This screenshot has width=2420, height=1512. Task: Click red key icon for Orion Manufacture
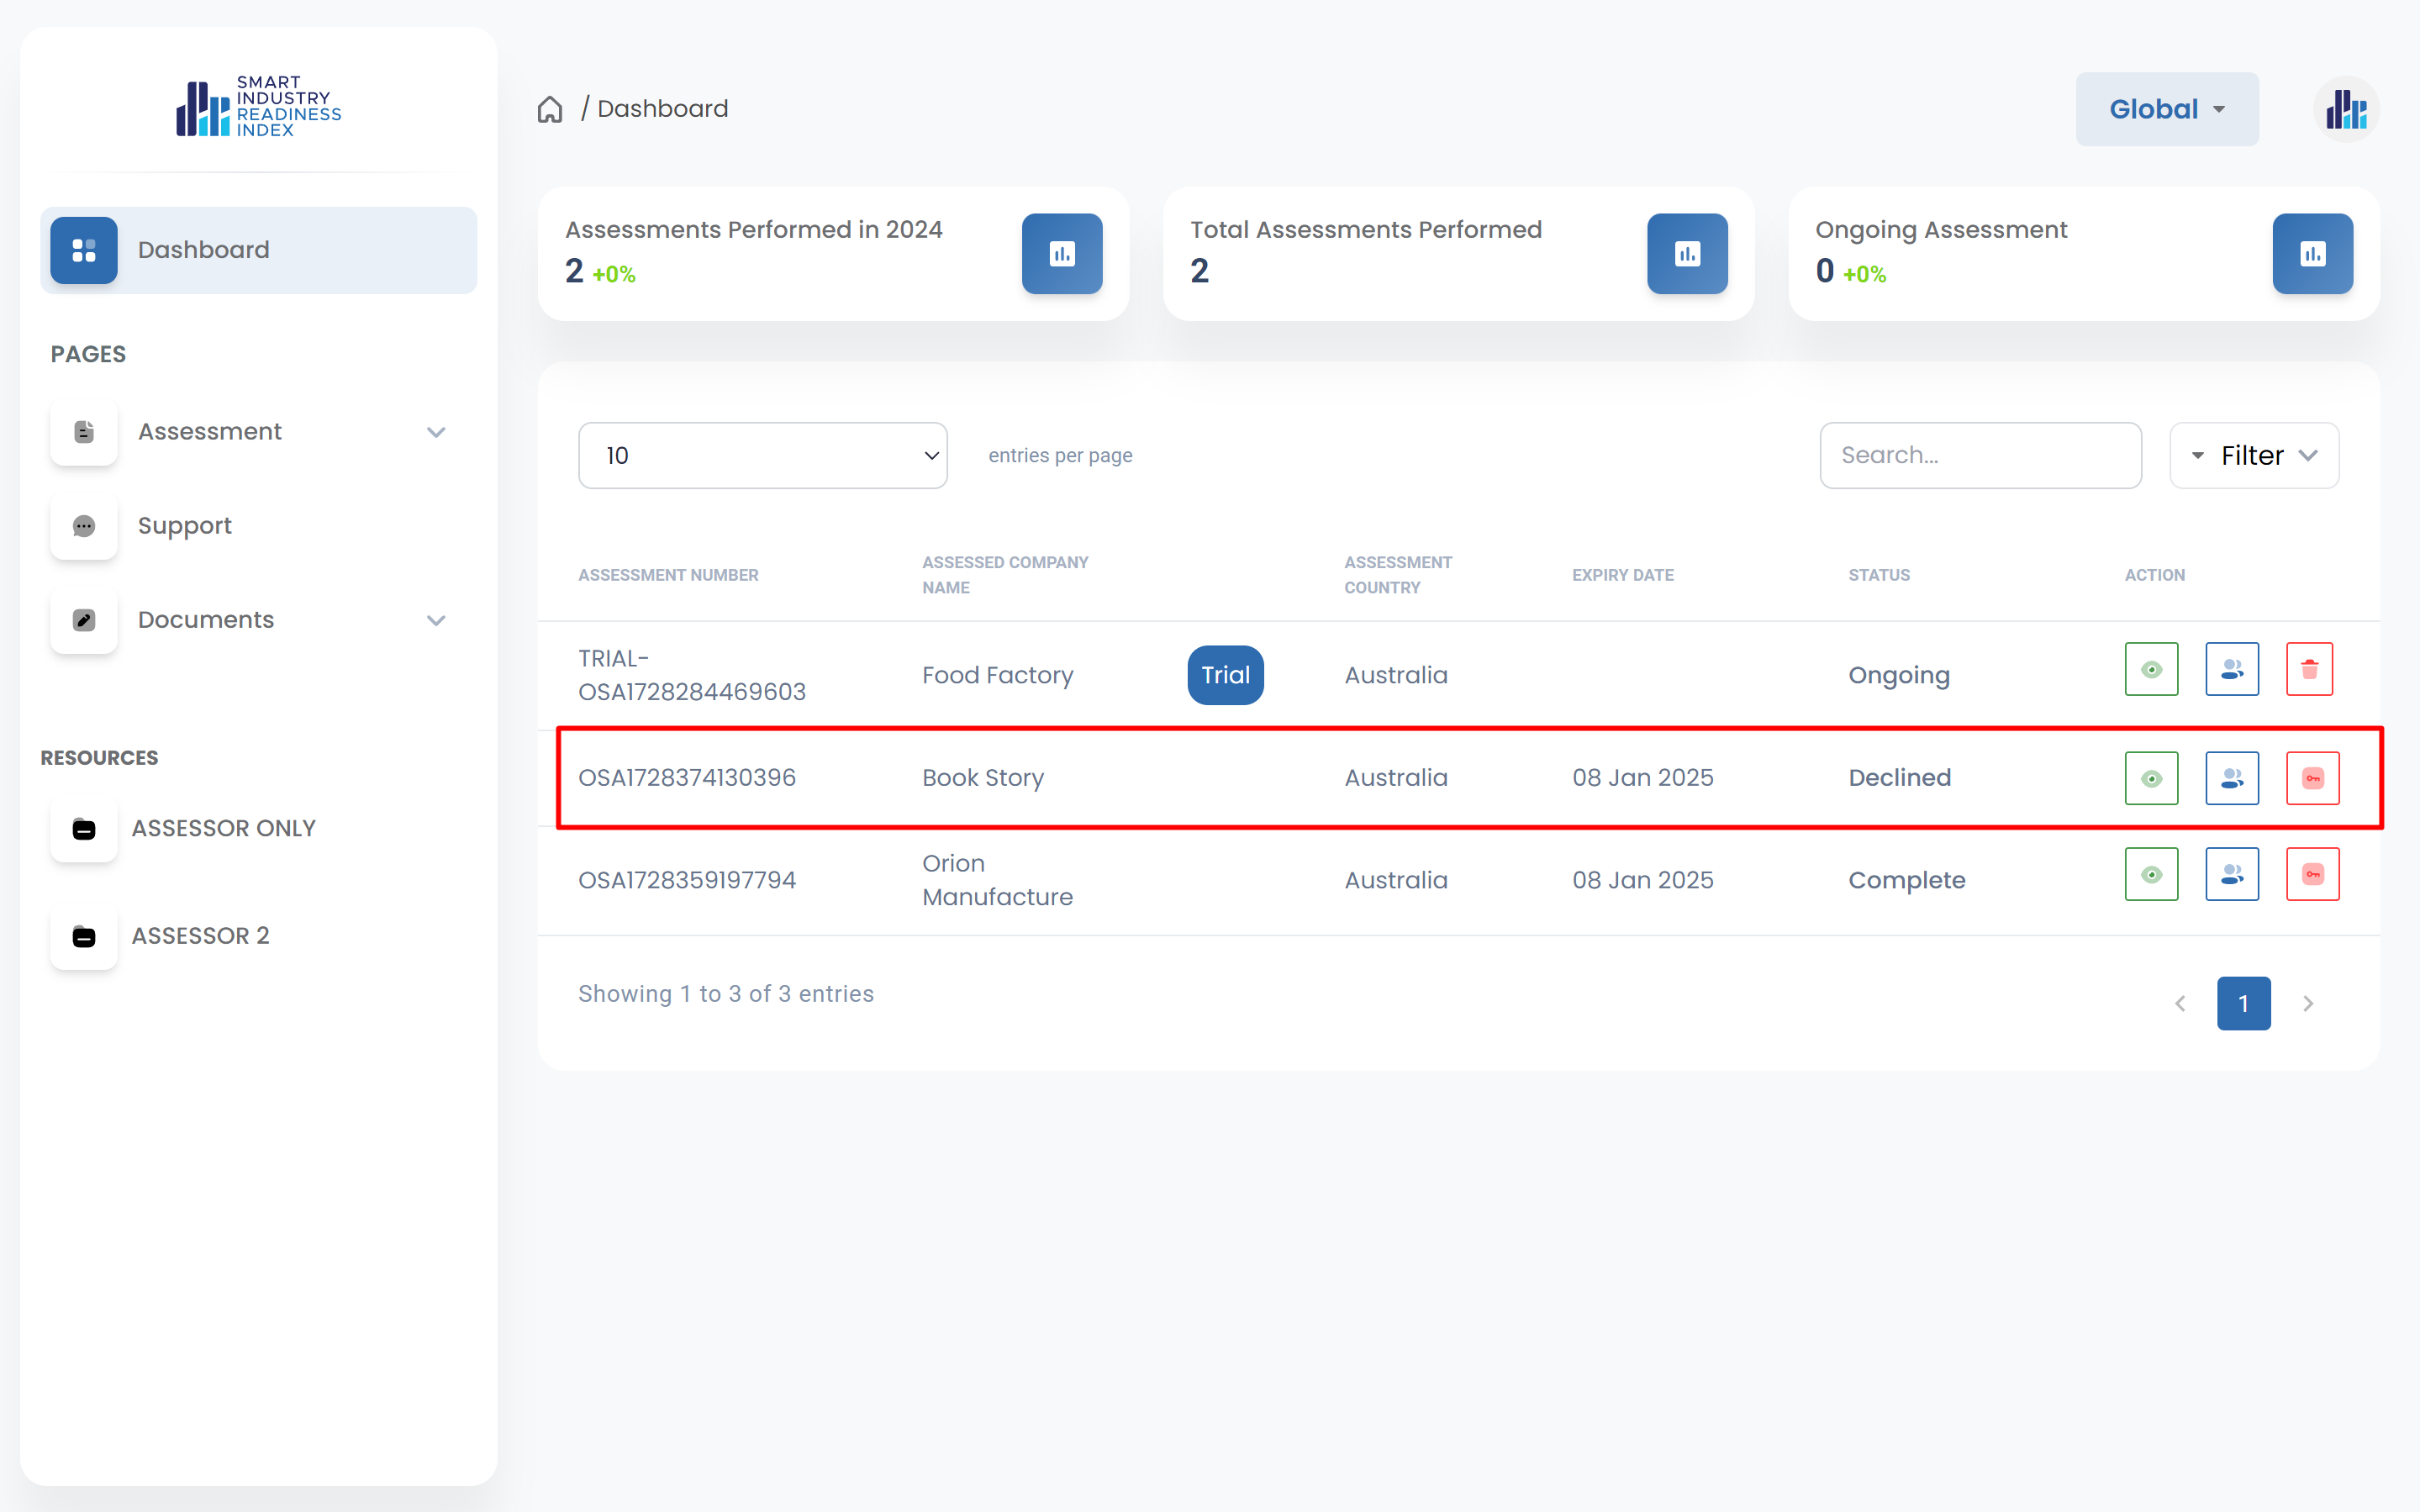point(2312,875)
